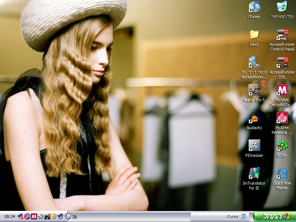Expand hidden system tray icons arrow
The height and width of the screenshot is (222, 296).
pyautogui.click(x=68, y=216)
